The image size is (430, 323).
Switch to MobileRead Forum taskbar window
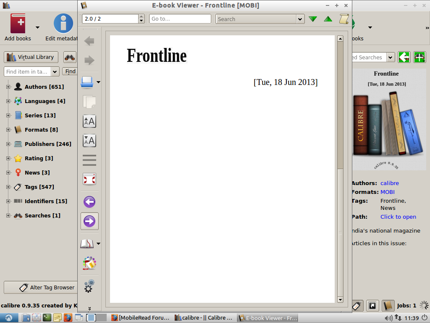140,318
